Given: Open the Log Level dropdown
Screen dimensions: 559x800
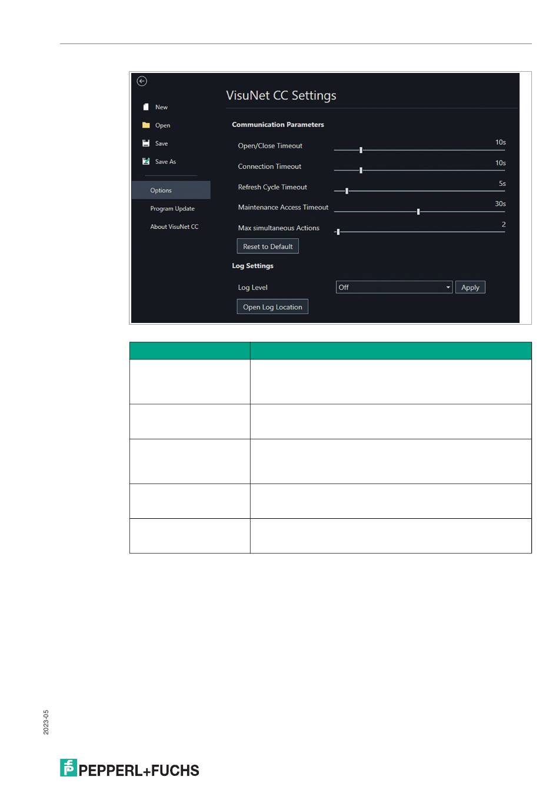Looking at the screenshot, I should (x=394, y=287).
